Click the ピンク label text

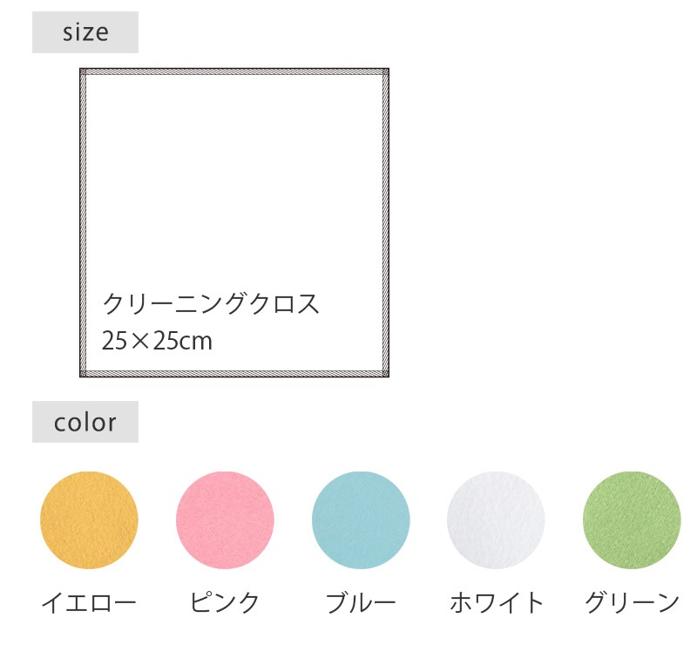point(225,602)
